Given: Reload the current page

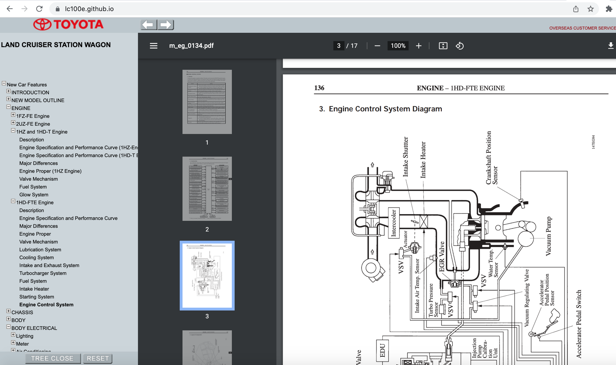Looking at the screenshot, I should [x=39, y=9].
